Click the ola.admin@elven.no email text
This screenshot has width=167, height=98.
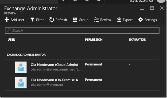[47, 85]
